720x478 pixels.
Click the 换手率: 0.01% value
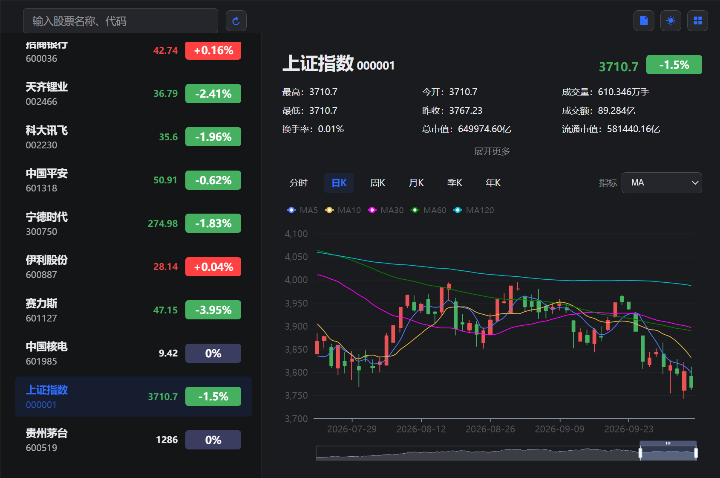click(313, 129)
